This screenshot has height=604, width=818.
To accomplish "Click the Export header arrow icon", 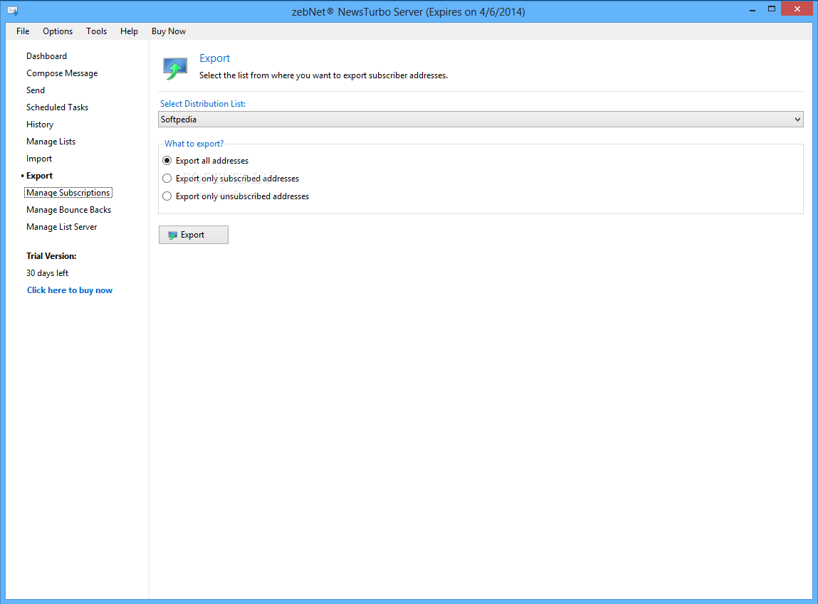I will [174, 69].
